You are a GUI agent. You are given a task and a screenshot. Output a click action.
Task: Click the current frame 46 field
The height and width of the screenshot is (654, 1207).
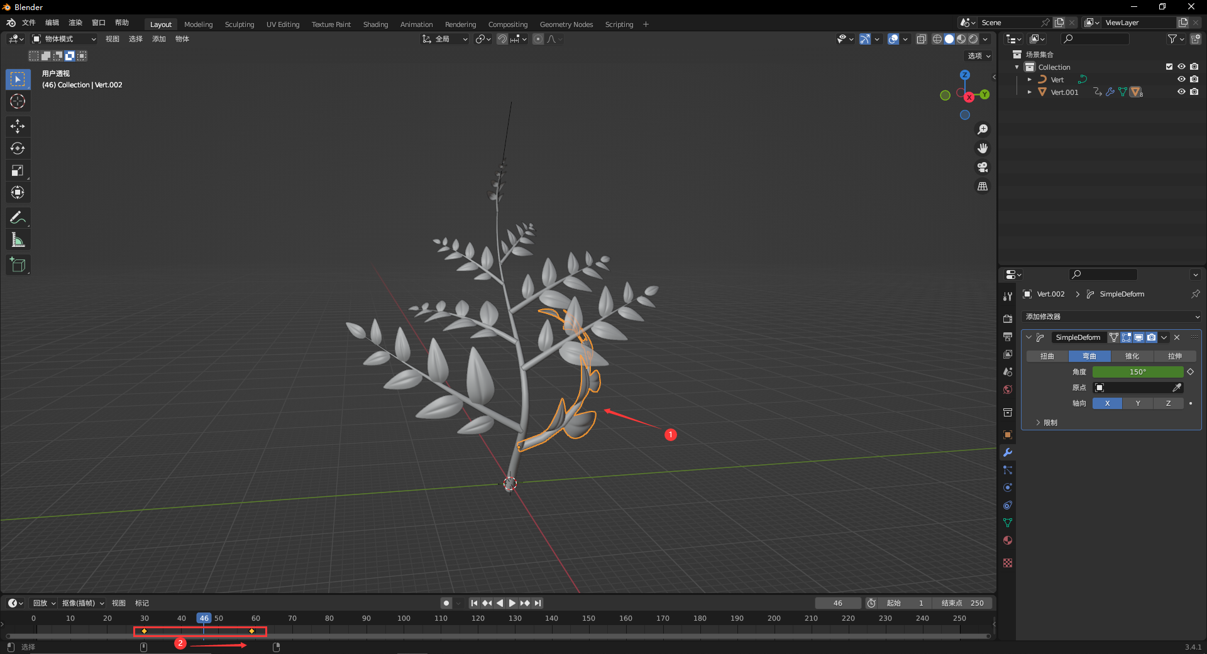[x=838, y=603]
